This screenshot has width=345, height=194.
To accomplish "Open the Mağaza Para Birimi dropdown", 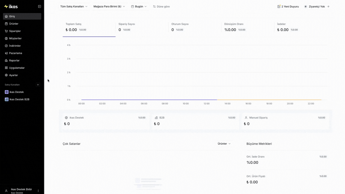I will [109, 6].
